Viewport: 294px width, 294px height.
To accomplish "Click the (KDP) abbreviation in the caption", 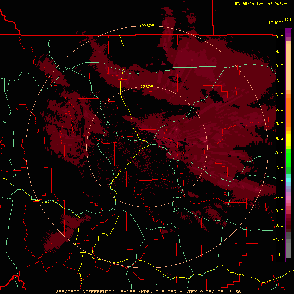I will [146, 292].
